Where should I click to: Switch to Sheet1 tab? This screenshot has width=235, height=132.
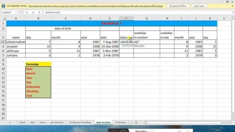pyautogui.click(x=23, y=122)
